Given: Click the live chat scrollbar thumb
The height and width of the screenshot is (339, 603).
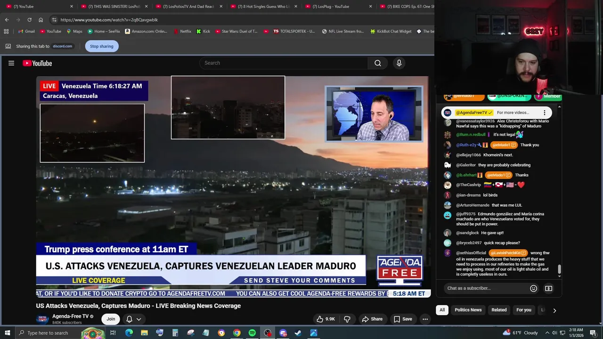Looking at the screenshot, I should click(x=559, y=269).
